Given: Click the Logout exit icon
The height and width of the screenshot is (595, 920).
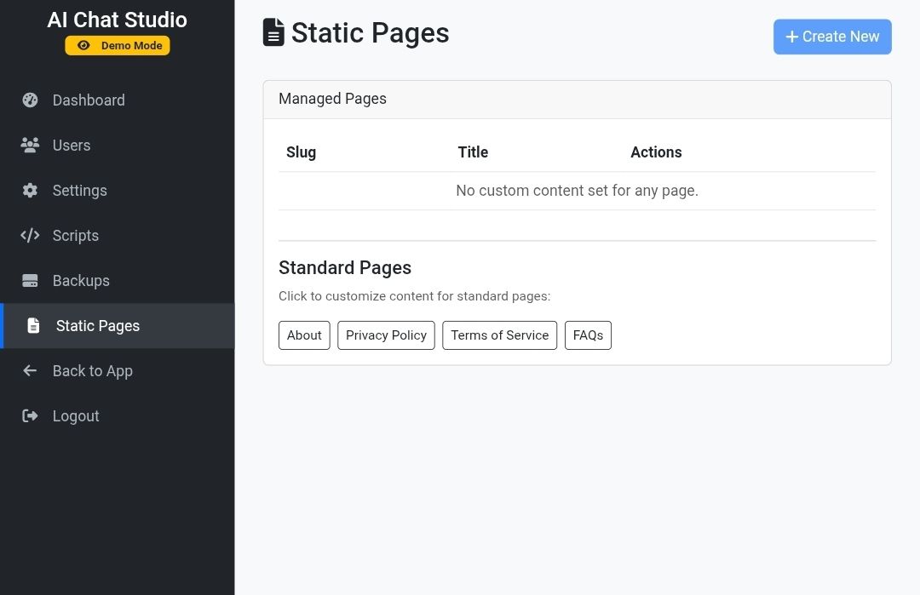Looking at the screenshot, I should point(30,416).
